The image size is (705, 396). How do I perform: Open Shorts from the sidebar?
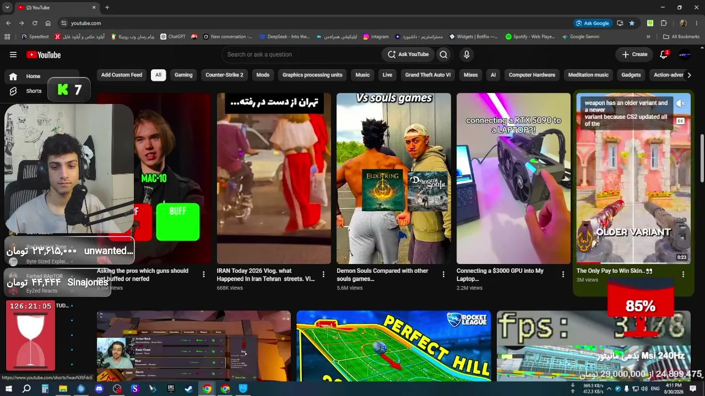click(34, 91)
